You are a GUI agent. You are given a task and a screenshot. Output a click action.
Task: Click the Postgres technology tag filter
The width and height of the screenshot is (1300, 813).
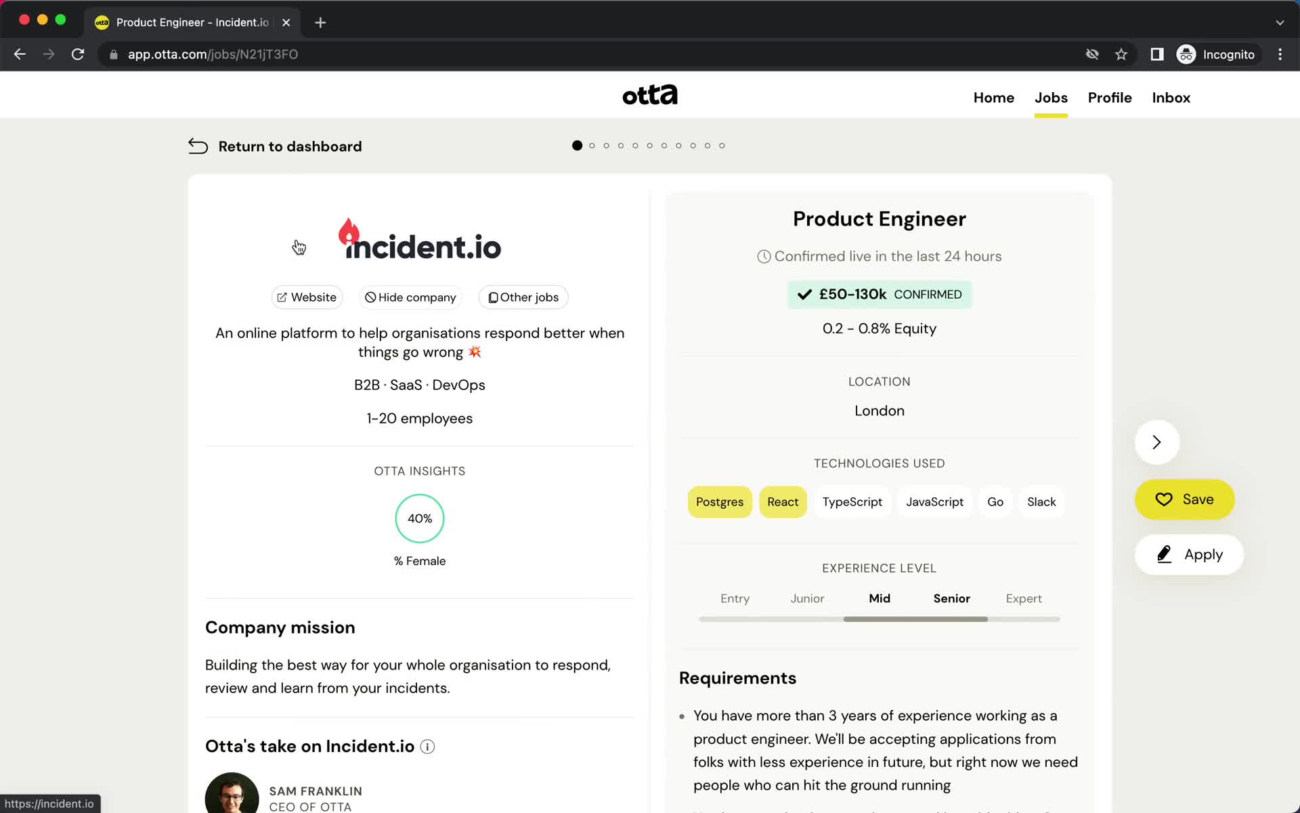pos(719,501)
